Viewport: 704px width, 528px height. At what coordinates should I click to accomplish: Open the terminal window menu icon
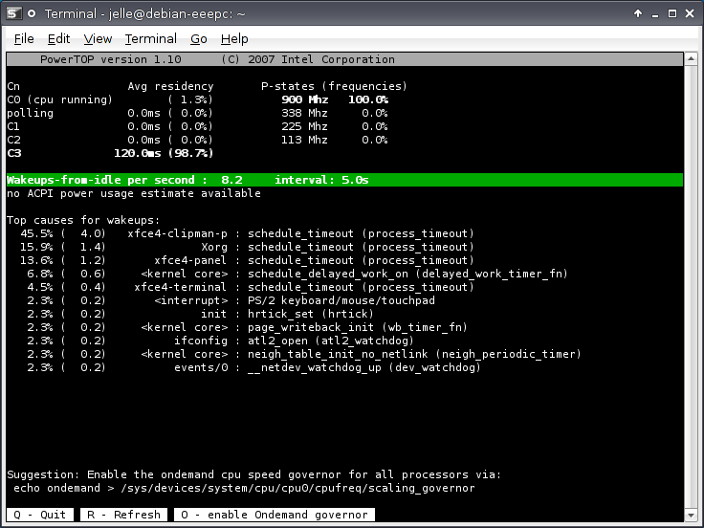click(12, 13)
